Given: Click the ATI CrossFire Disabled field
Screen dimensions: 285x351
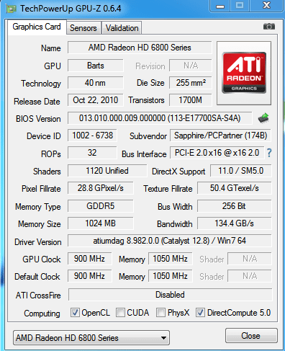Looking at the screenshot, I should tap(171, 295).
